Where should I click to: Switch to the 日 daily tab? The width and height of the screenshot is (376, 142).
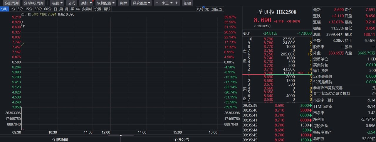[56, 9]
